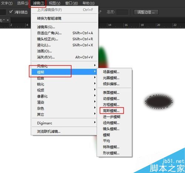Expand the Digimarc submenu
This screenshot has height=173, width=185.
coord(64,123)
